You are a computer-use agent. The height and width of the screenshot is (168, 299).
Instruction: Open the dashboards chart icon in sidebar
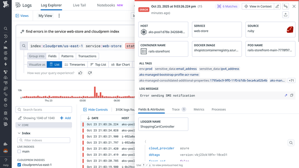tap(5, 48)
